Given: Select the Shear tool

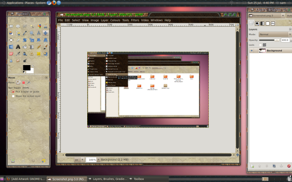Looking at the screenshot, I should pos(39,40).
